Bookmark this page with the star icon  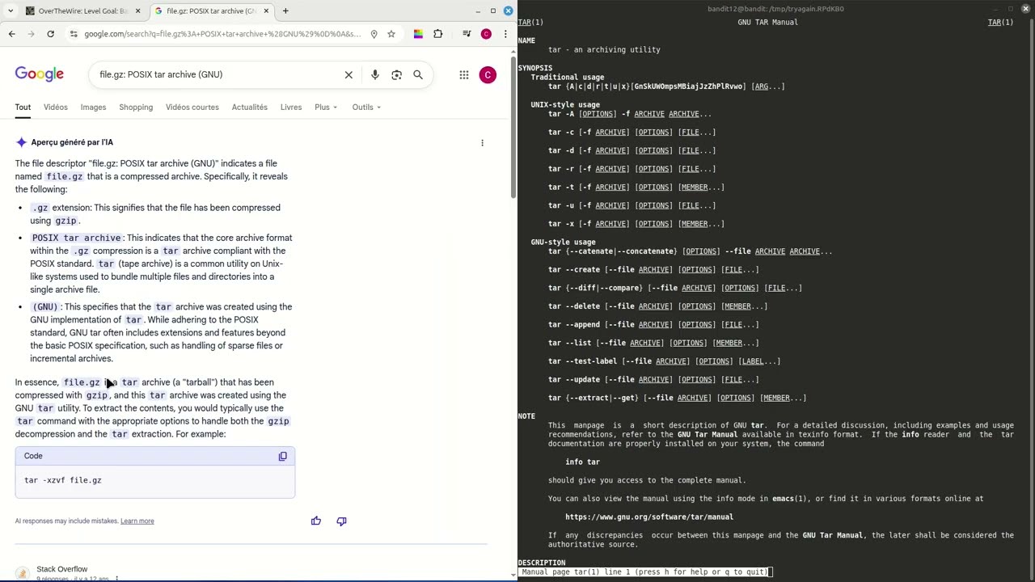391,34
